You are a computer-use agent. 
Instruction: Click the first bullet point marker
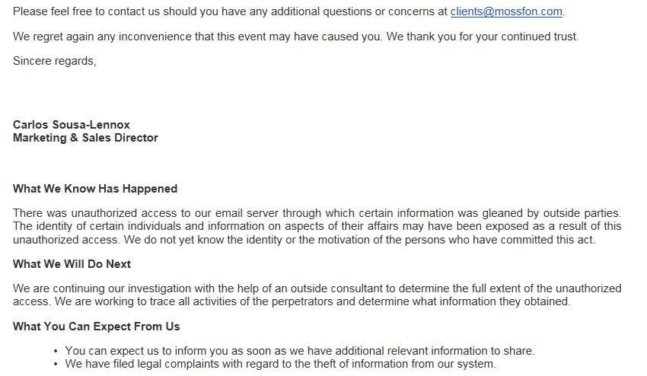(56, 351)
